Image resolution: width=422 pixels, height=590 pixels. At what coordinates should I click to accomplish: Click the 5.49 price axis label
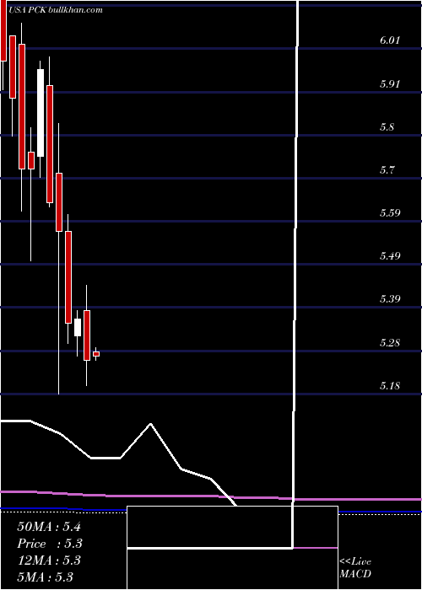point(389,256)
